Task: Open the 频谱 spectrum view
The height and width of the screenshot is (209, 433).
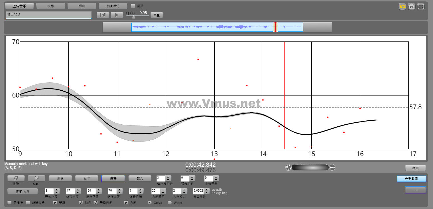Action: 82,6
